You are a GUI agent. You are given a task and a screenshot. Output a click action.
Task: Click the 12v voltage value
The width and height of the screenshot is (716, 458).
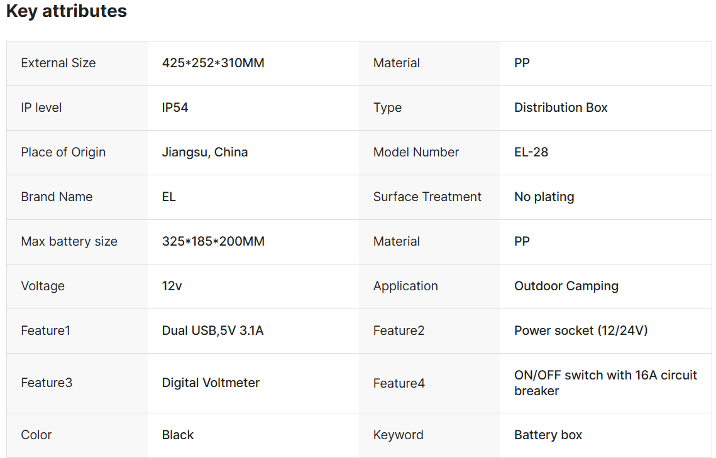coord(172,286)
